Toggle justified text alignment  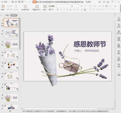click(x=100, y=9)
